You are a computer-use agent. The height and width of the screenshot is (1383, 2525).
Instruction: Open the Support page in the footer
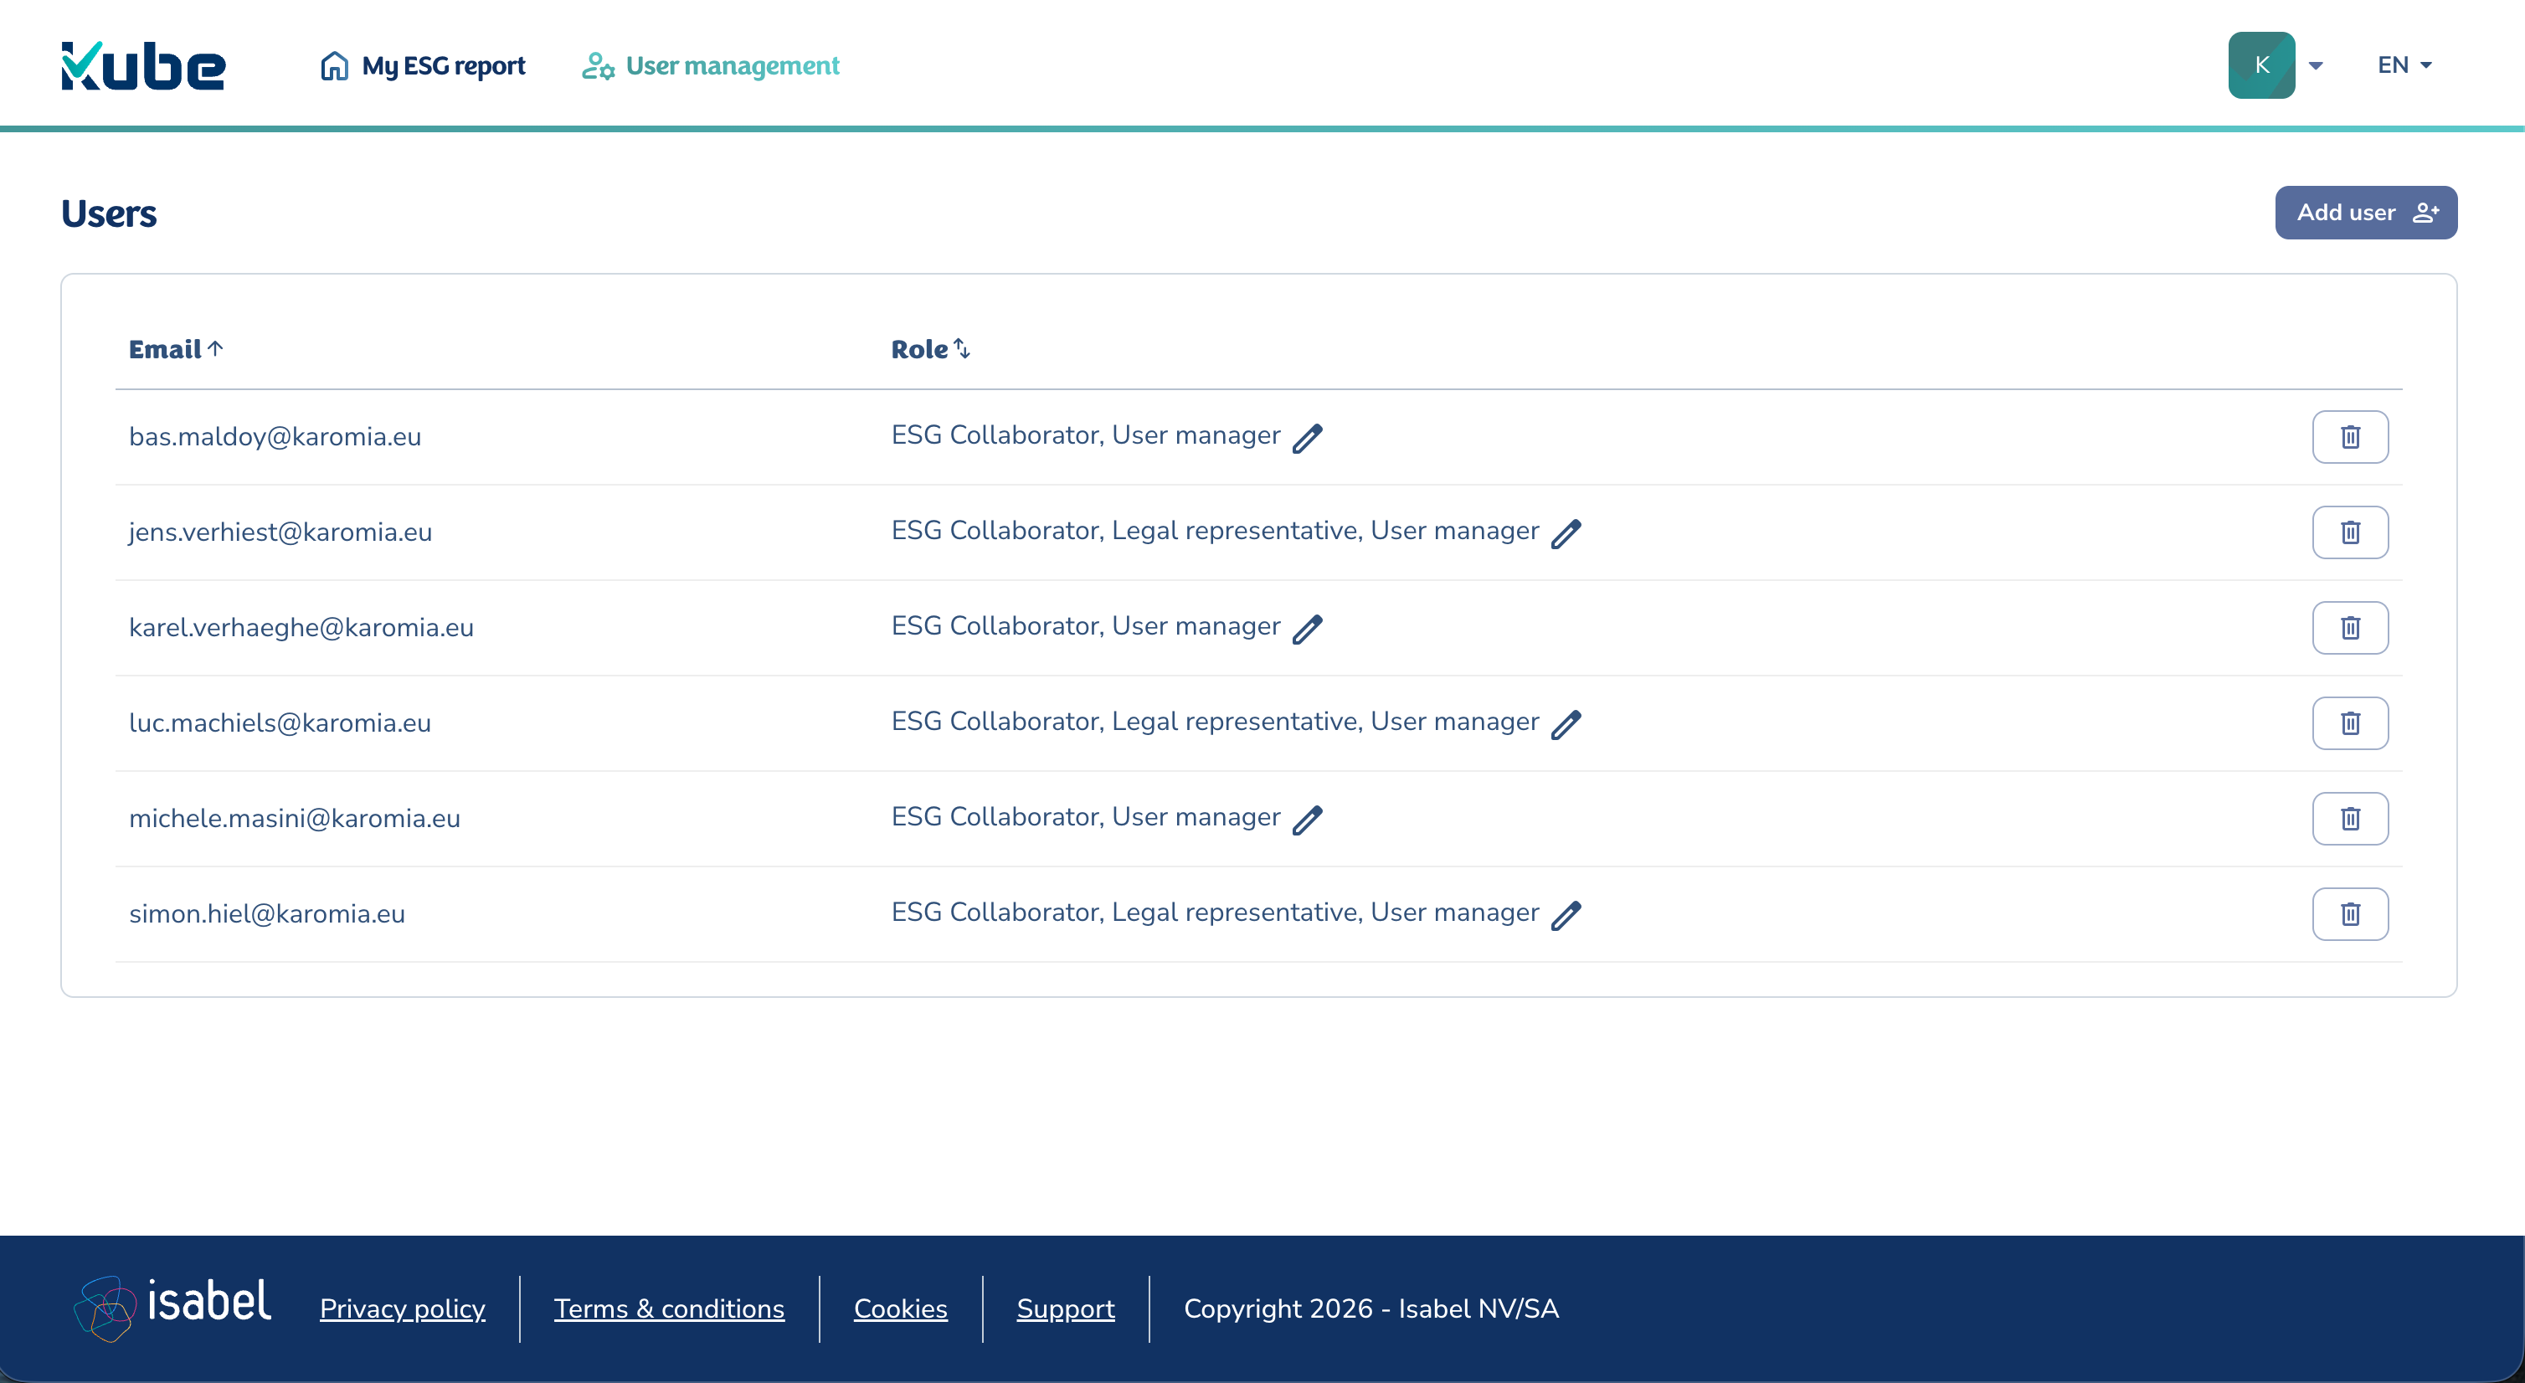tap(1066, 1308)
